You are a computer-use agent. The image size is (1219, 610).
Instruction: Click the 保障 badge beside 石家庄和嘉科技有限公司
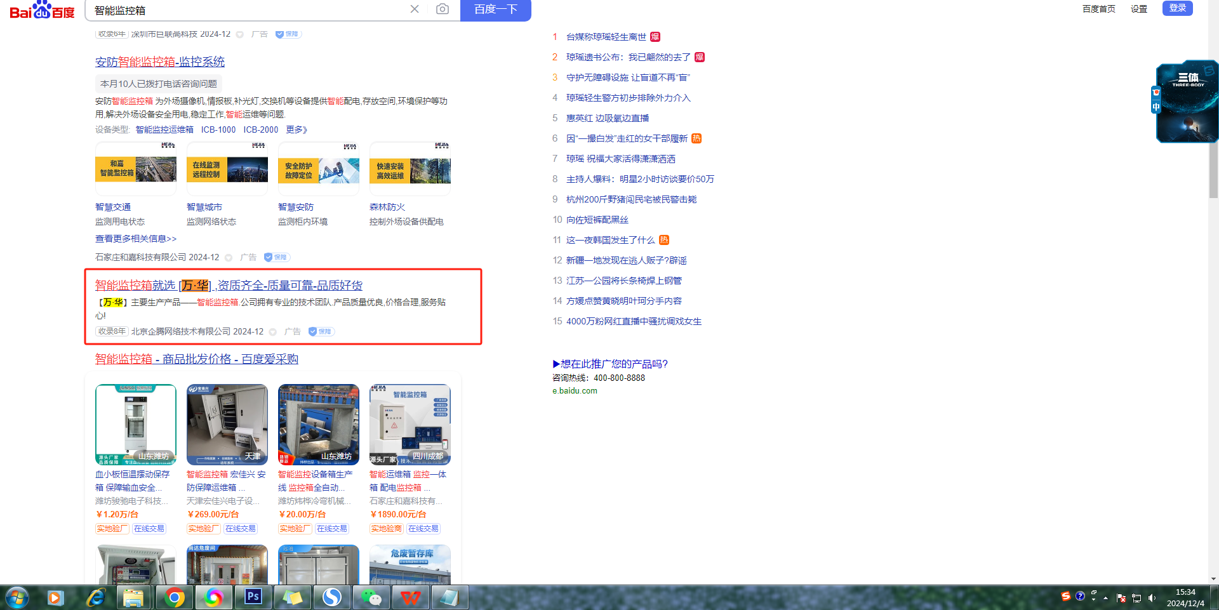click(277, 257)
